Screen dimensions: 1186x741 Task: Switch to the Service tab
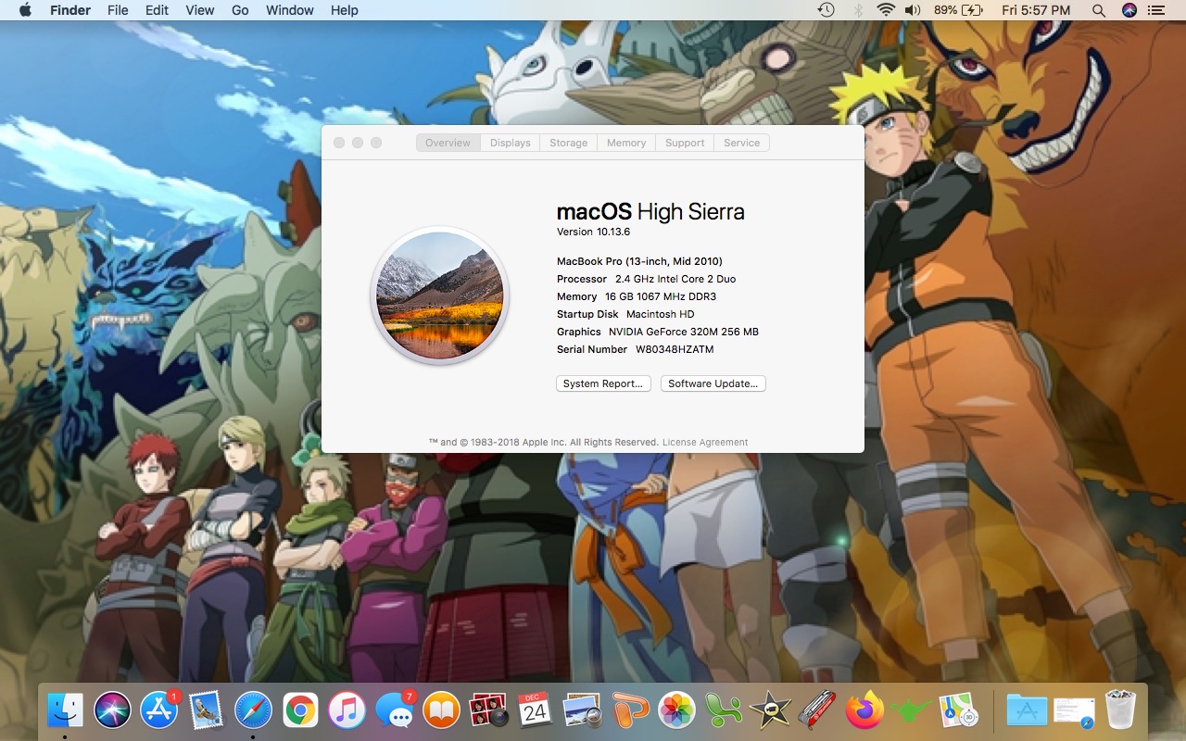[742, 143]
